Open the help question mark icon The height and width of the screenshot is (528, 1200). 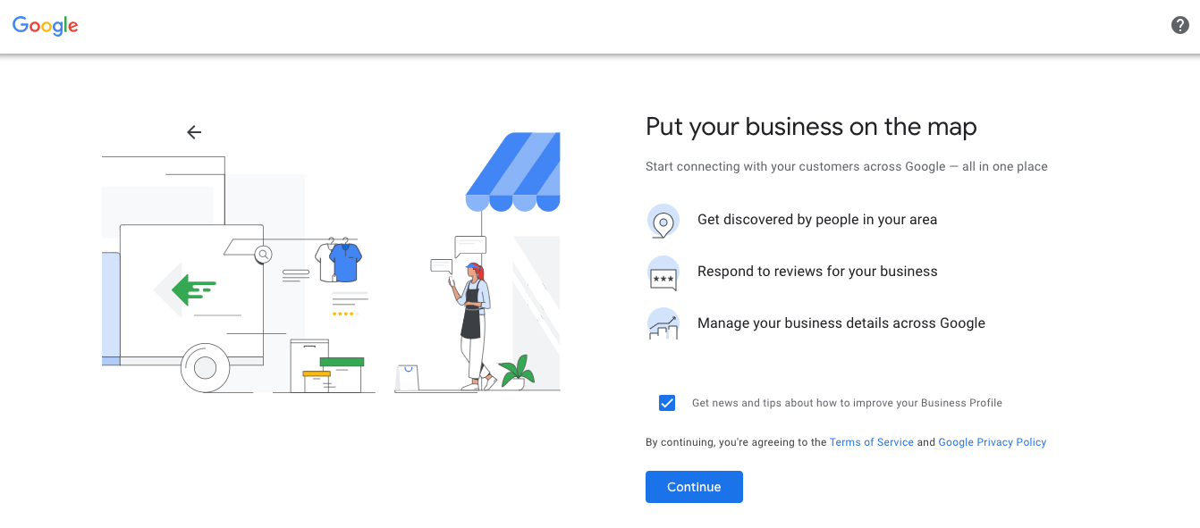tap(1180, 25)
